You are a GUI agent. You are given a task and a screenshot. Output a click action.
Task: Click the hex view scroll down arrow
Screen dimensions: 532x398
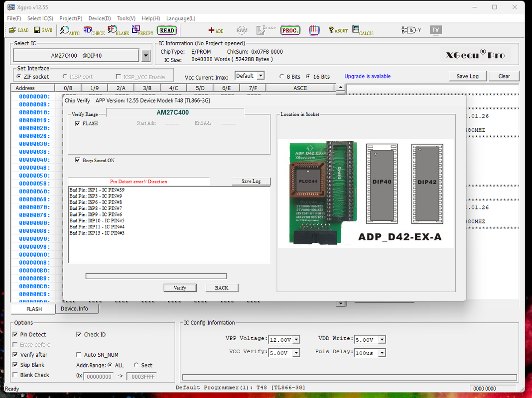click(340, 303)
